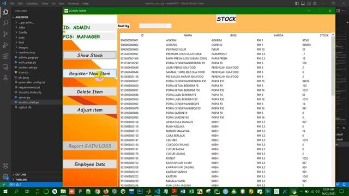The image size is (349, 196).
Task: Click the Split Editor icon in VS Code
Action: coord(338,11)
